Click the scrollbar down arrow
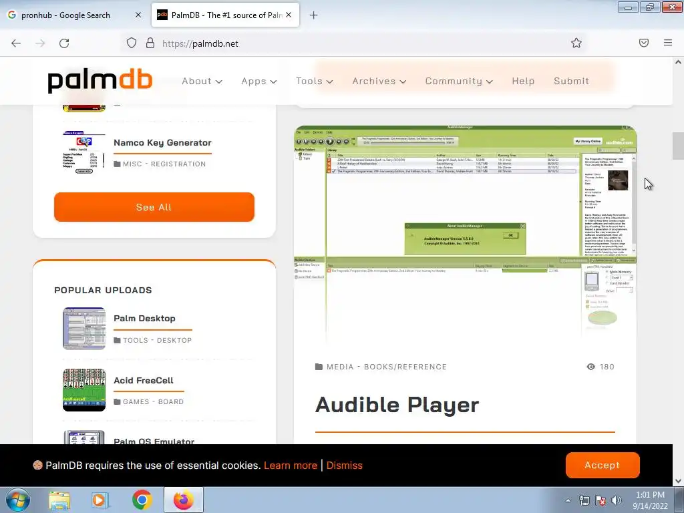Screen dimensions: 684x513 (678, 481)
